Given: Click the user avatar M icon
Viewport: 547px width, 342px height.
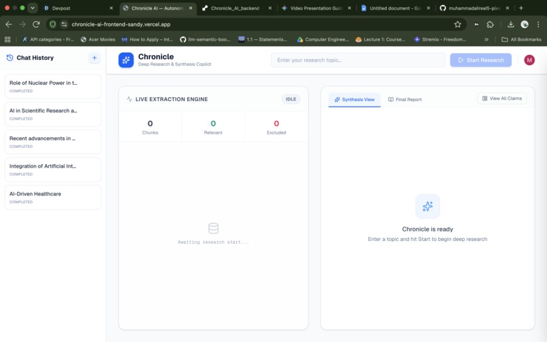Looking at the screenshot, I should (529, 60).
